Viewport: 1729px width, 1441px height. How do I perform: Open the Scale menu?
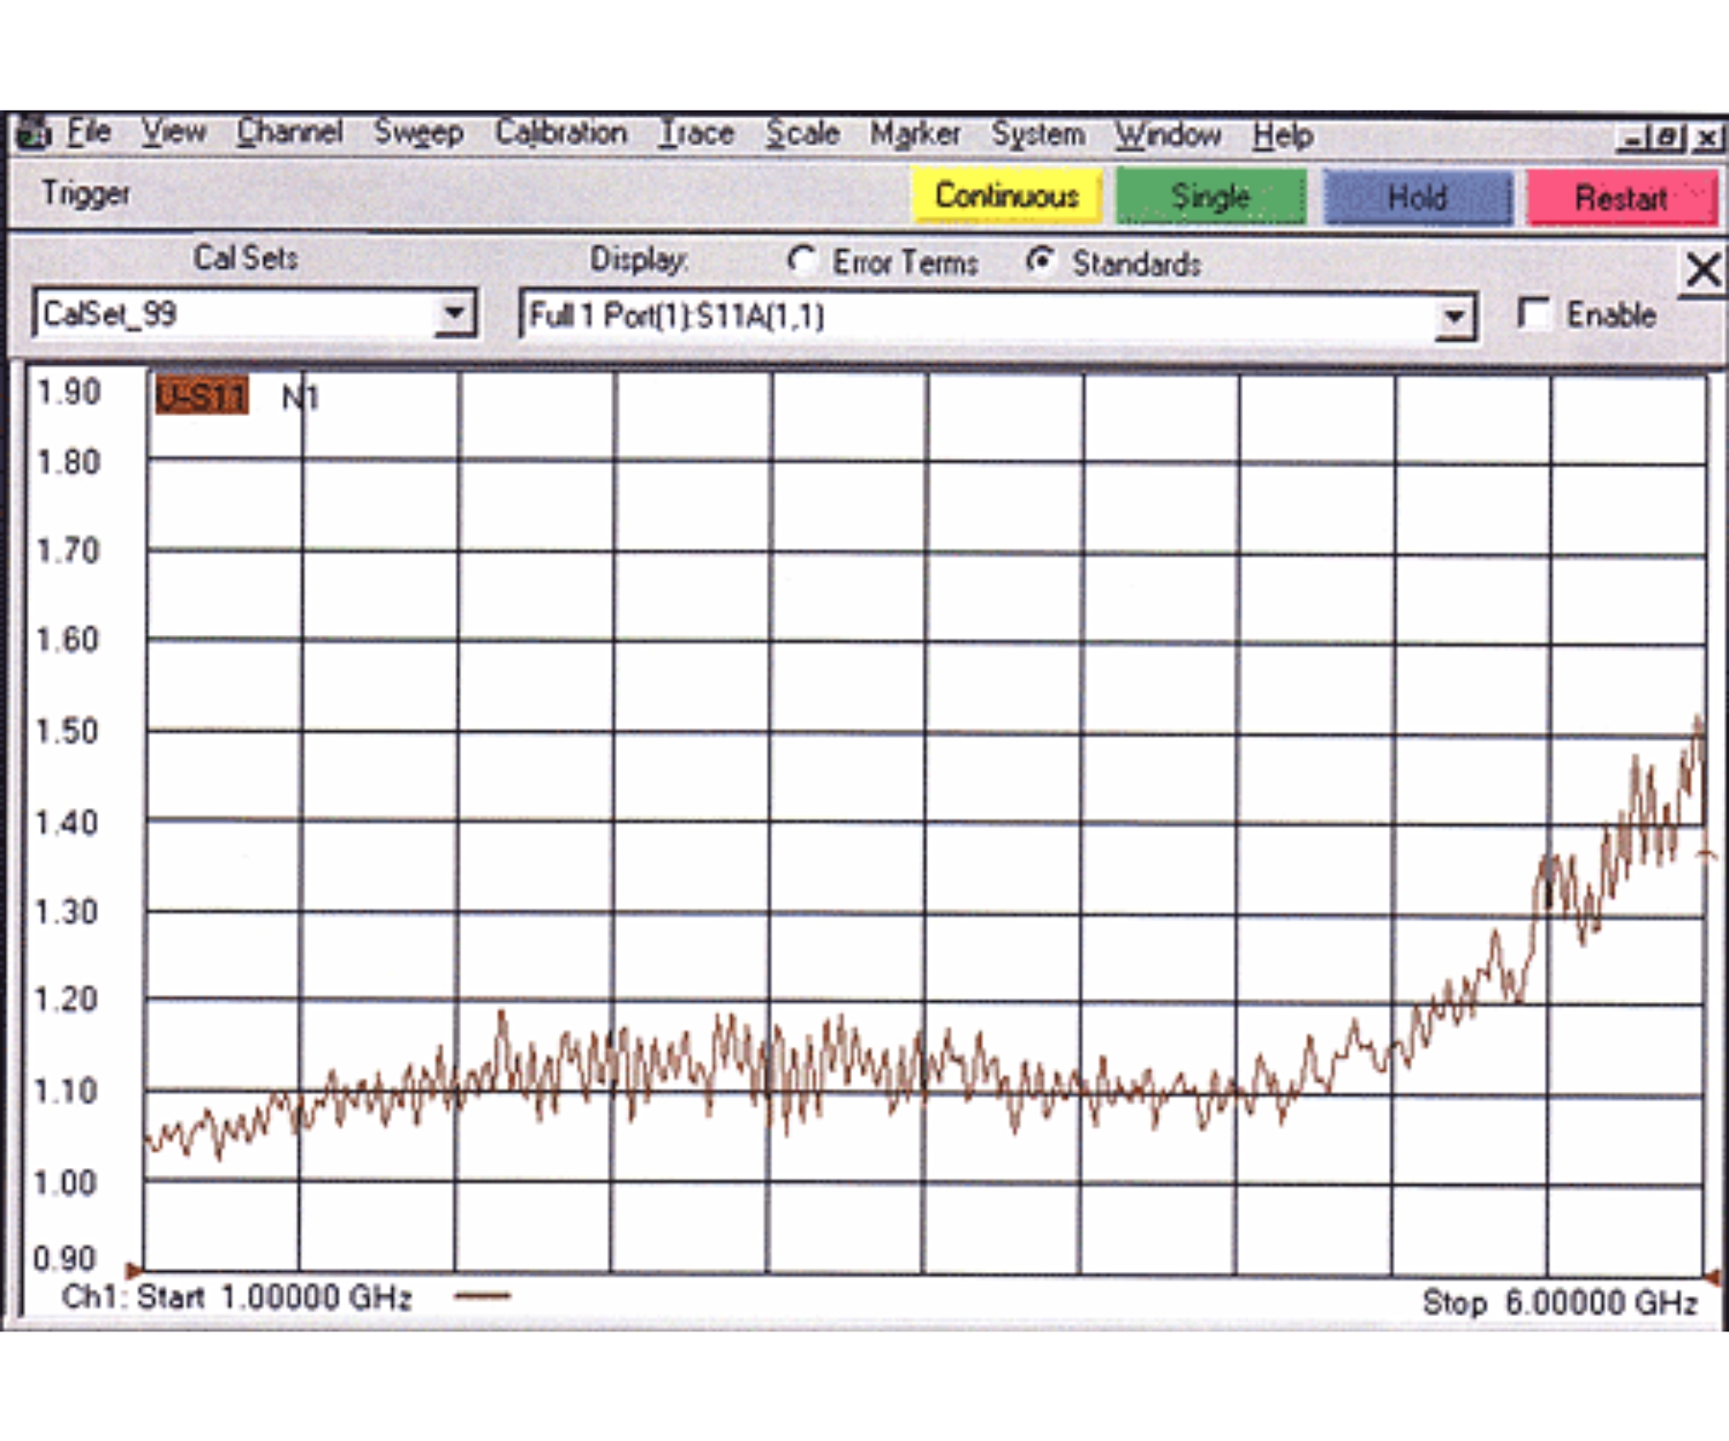tap(803, 134)
